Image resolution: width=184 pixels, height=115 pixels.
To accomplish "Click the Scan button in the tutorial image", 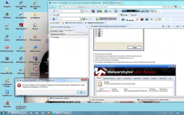I will (135, 48).
